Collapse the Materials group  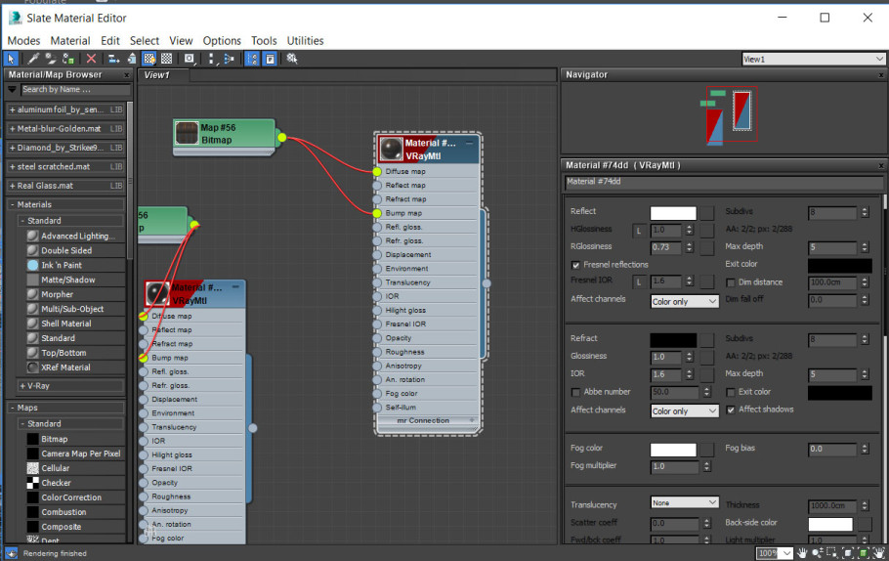point(12,204)
